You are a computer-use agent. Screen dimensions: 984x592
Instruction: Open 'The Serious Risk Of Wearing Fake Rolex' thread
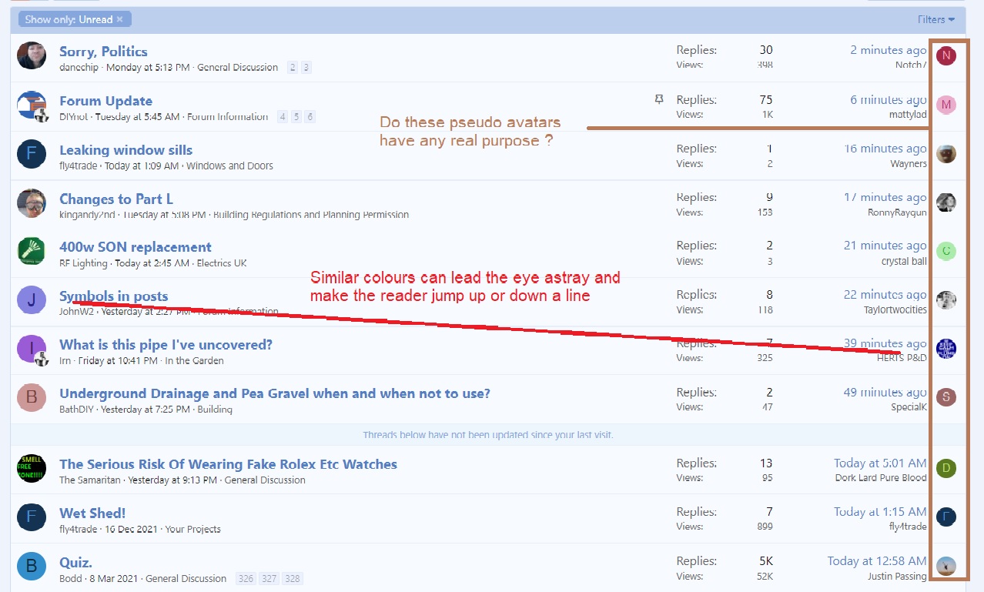coord(228,464)
